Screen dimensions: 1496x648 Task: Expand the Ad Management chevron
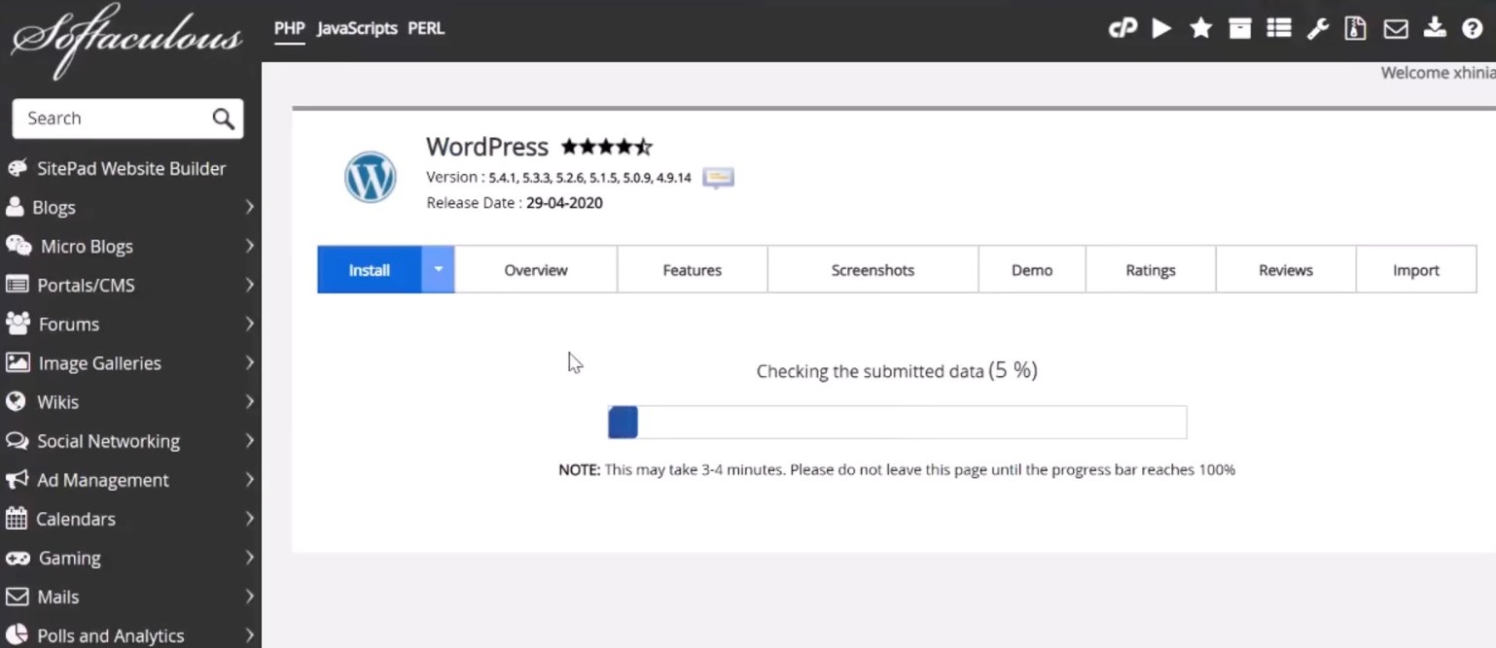click(249, 480)
